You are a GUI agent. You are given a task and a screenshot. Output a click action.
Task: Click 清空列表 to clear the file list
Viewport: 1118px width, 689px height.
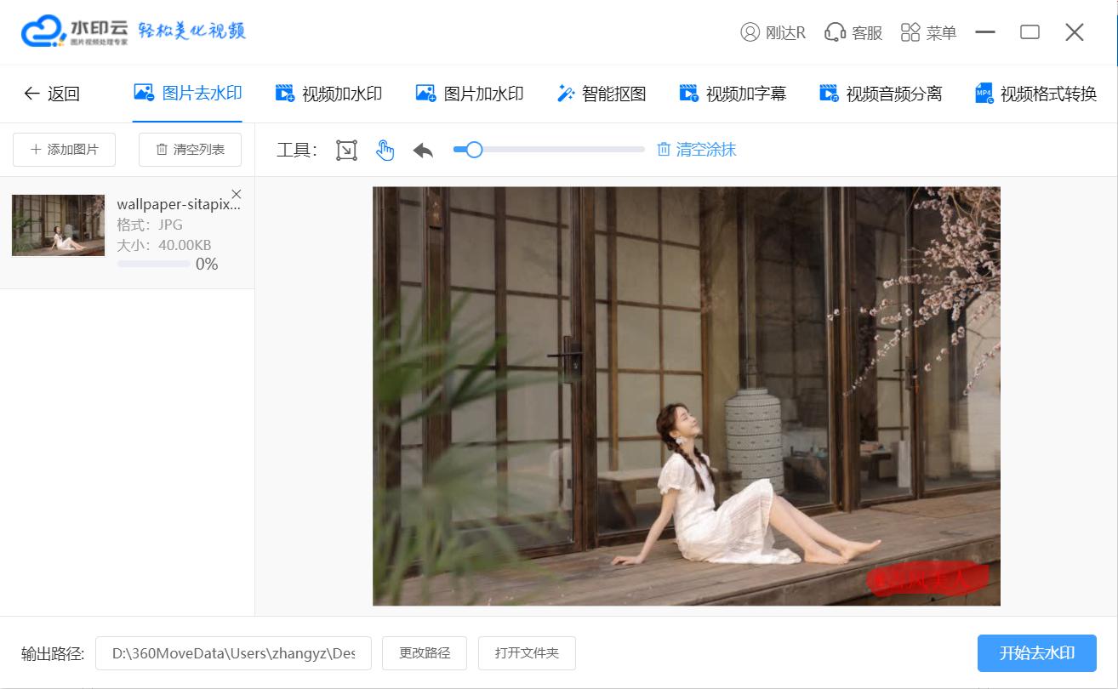189,149
